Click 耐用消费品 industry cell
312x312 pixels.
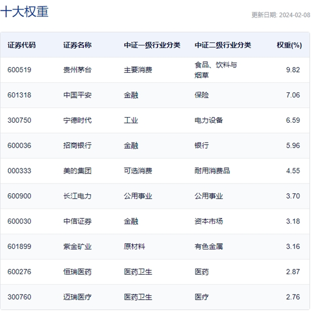point(212,171)
